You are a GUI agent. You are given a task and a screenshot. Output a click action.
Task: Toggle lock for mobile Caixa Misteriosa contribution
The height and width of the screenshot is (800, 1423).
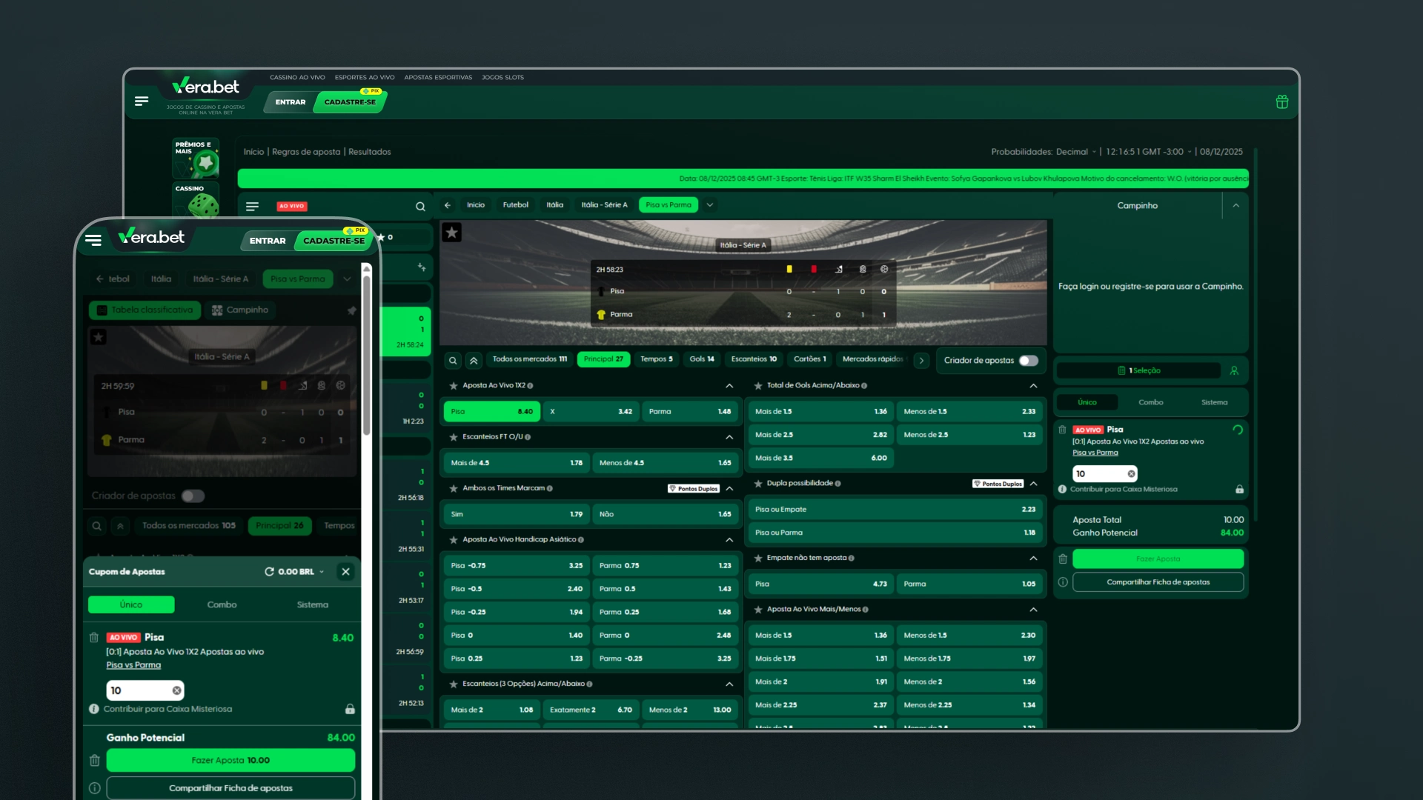[350, 710]
